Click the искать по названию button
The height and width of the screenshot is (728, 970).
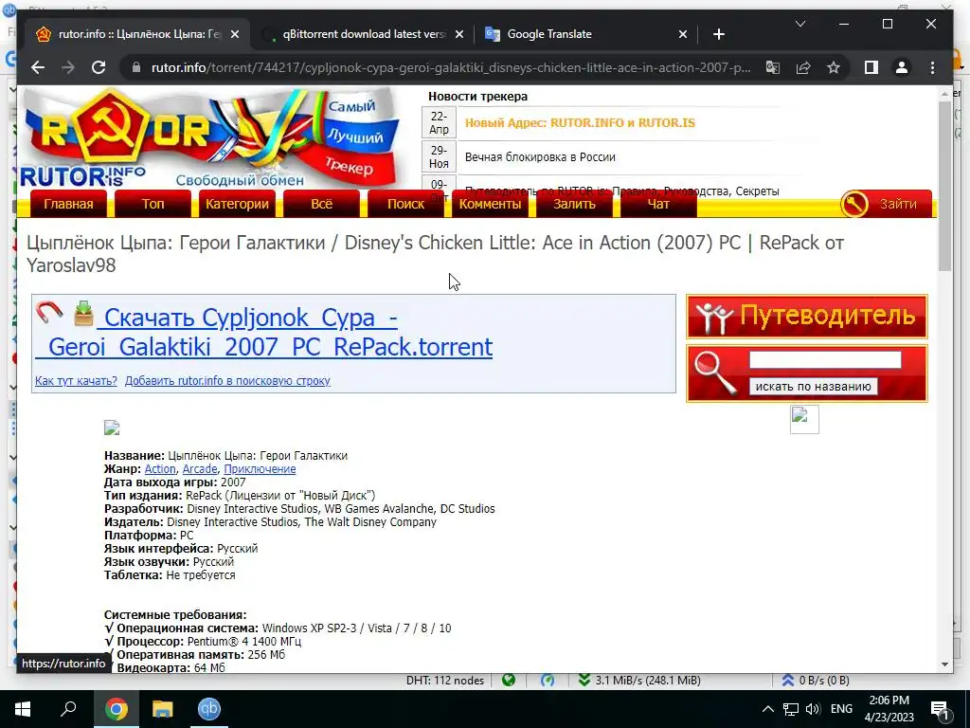(x=813, y=387)
